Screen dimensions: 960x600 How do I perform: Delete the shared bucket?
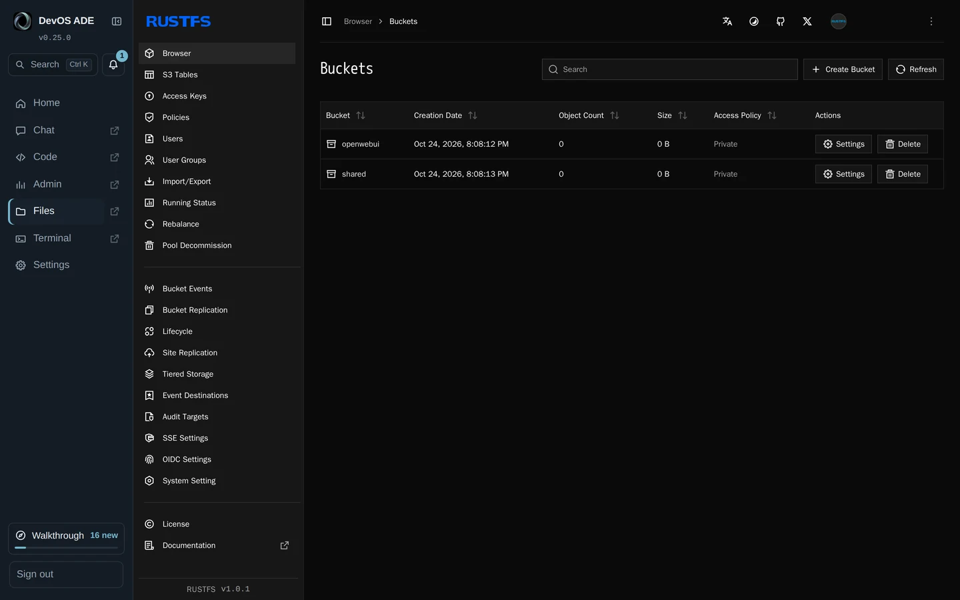click(903, 174)
